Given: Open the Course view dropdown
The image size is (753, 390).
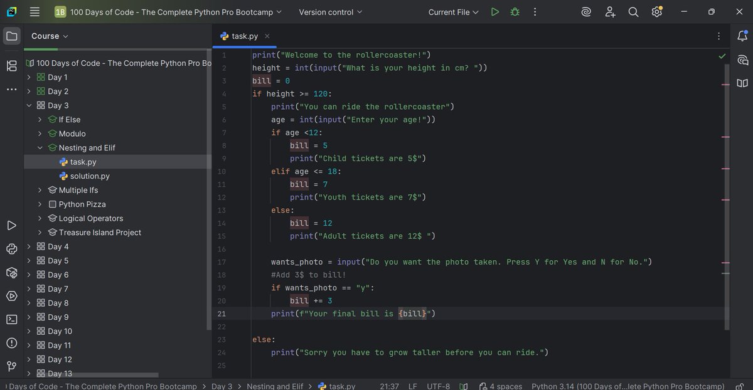Looking at the screenshot, I should tap(50, 36).
